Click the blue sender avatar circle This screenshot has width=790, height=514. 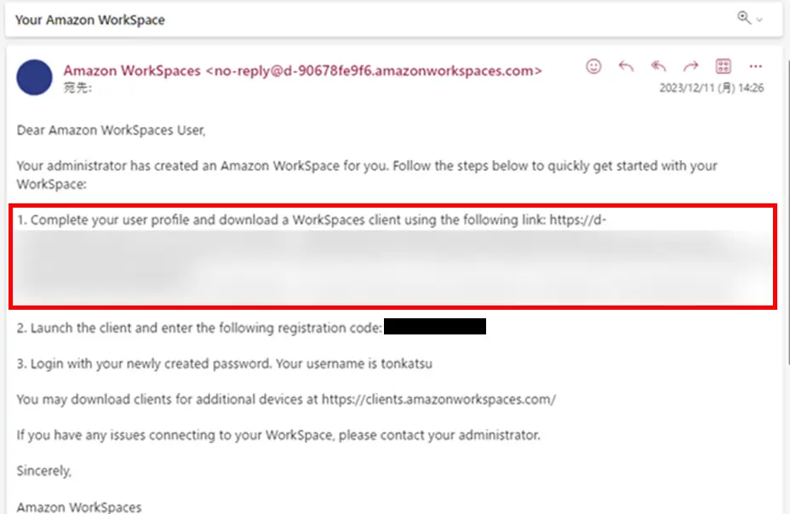(x=34, y=77)
